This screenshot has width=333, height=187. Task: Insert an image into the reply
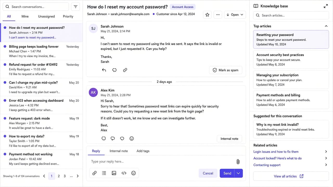coord(114,173)
